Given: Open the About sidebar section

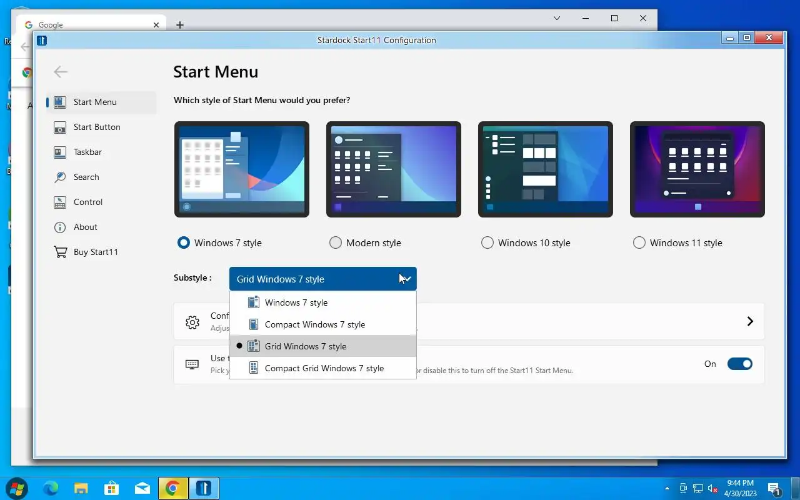Looking at the screenshot, I should click(x=101, y=227).
